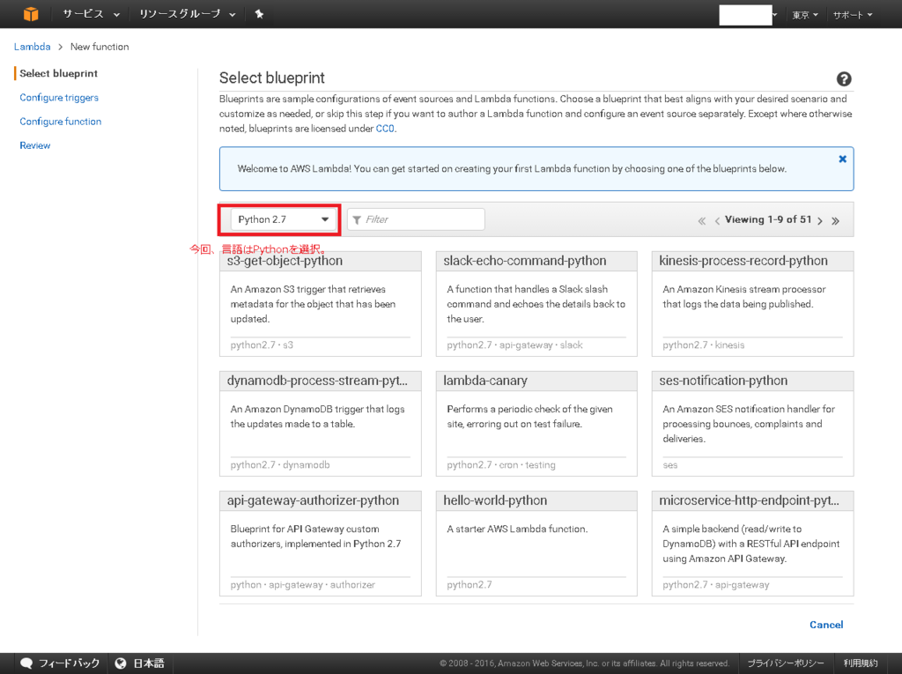Click 'python2.7 · s3' tag text
This screenshot has width=902, height=674.
(x=262, y=344)
